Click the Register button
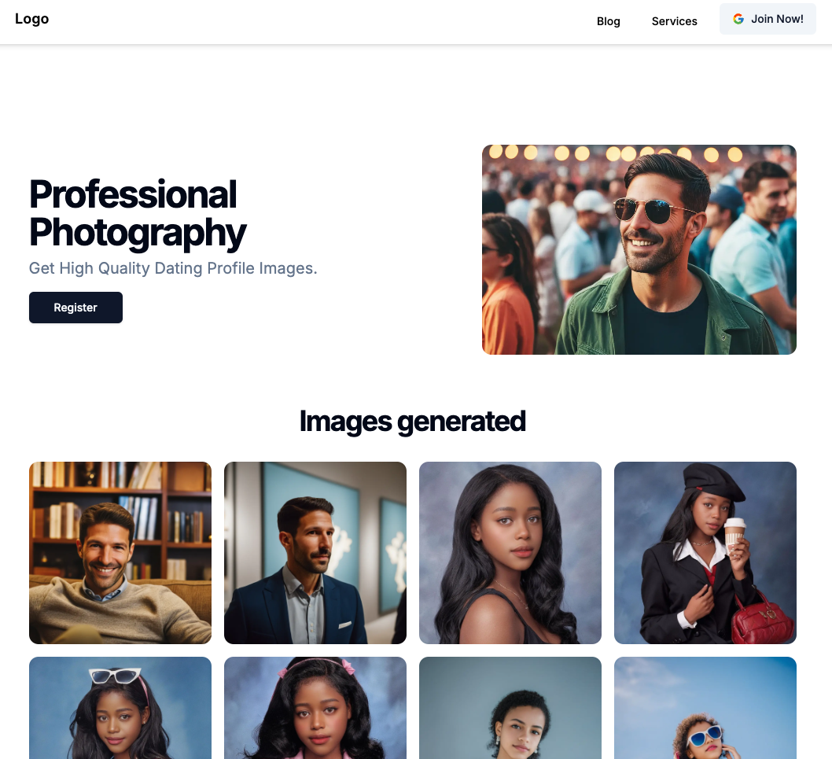This screenshot has height=759, width=832. pos(75,308)
